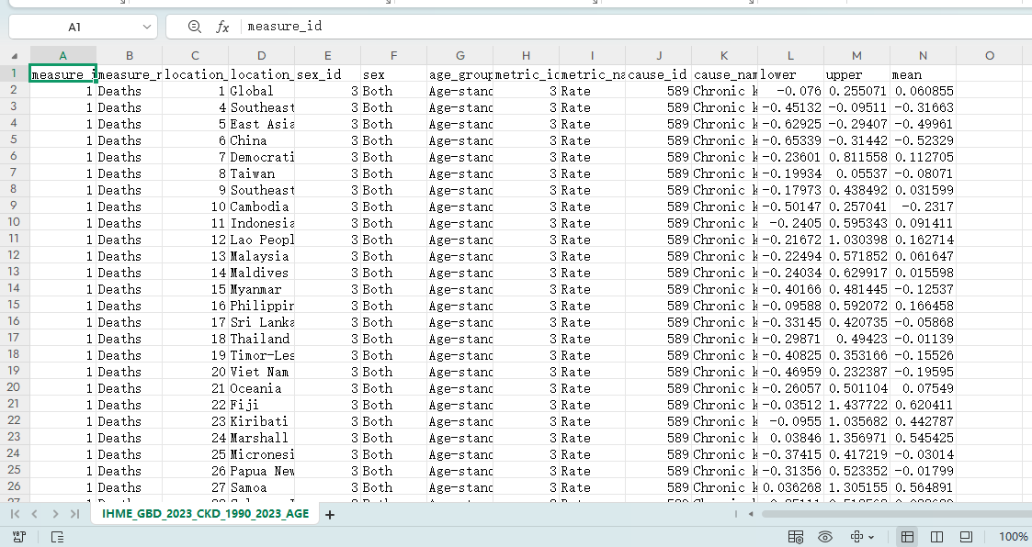Expand the Name Box dropdown arrow
The image size is (1032, 547).
pos(146,27)
